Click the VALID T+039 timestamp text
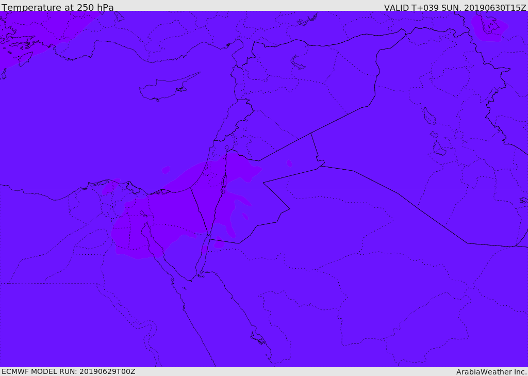The image size is (528, 376). pyautogui.click(x=455, y=8)
